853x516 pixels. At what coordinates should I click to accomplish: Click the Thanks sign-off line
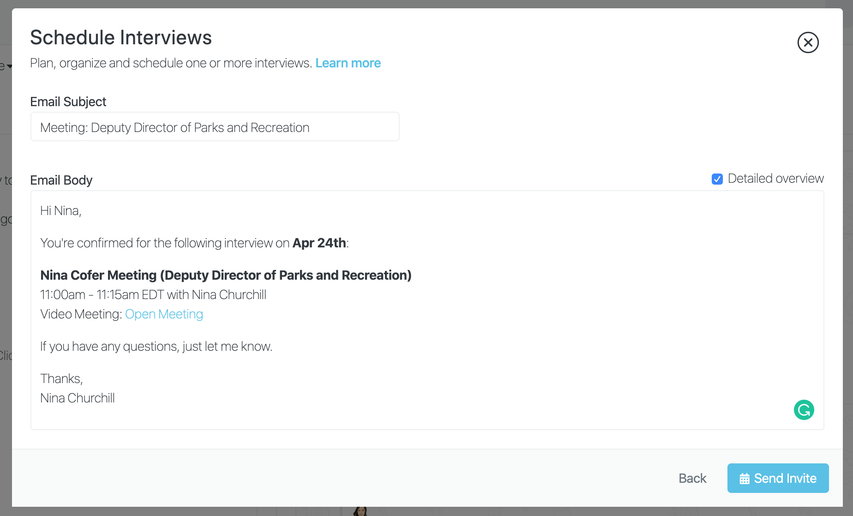(x=61, y=379)
